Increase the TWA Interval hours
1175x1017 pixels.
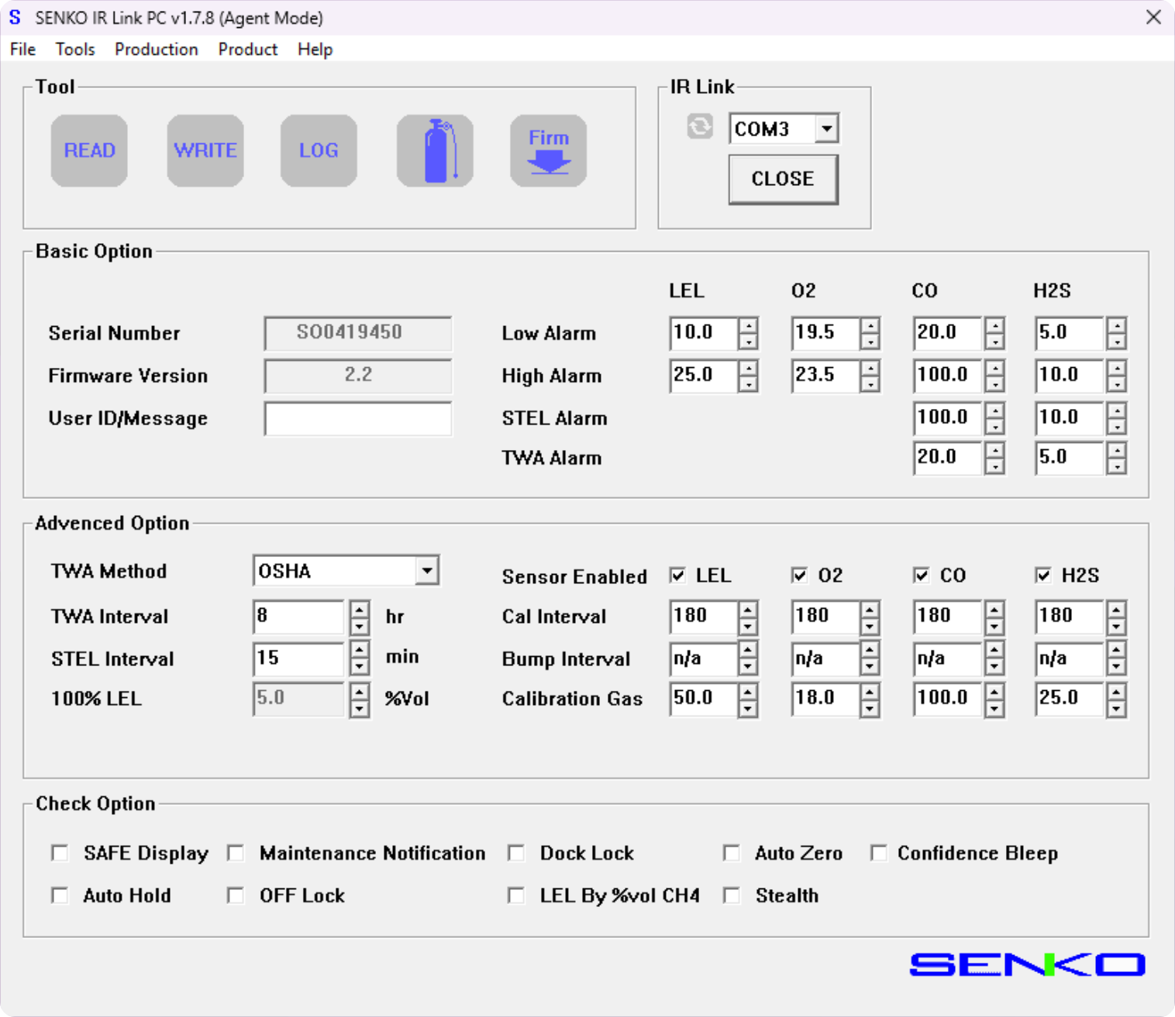pyautogui.click(x=359, y=609)
